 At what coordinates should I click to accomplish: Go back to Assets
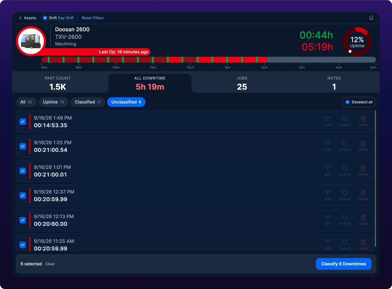[x=28, y=18]
